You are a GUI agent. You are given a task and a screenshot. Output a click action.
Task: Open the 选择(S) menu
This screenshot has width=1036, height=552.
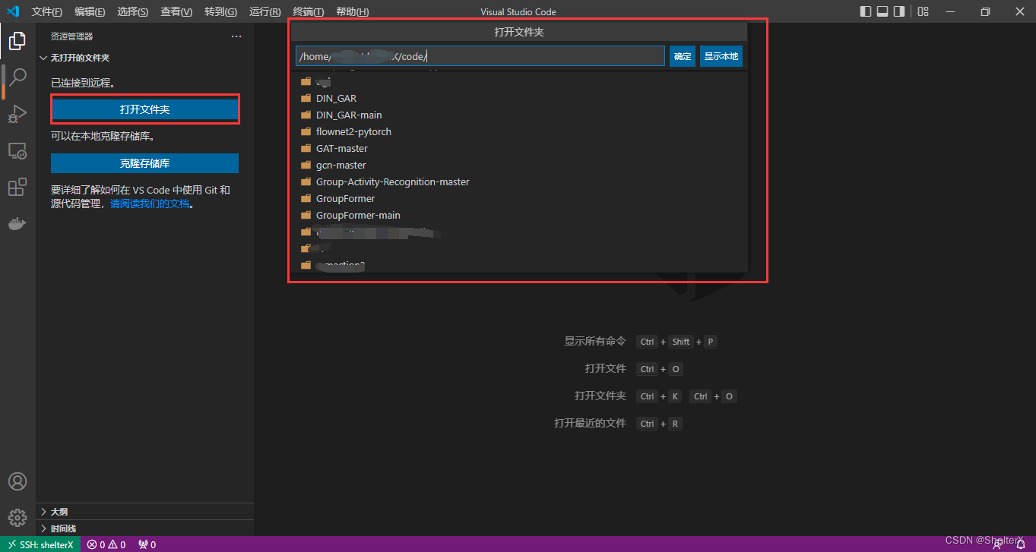click(x=133, y=12)
